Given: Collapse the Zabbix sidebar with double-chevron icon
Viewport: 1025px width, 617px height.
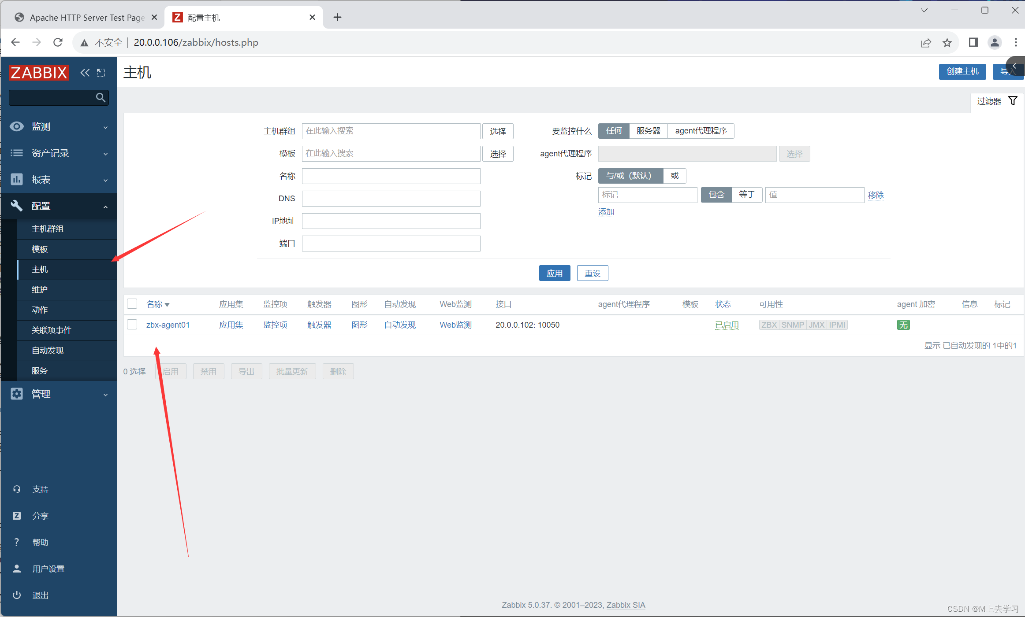Looking at the screenshot, I should coord(85,73).
